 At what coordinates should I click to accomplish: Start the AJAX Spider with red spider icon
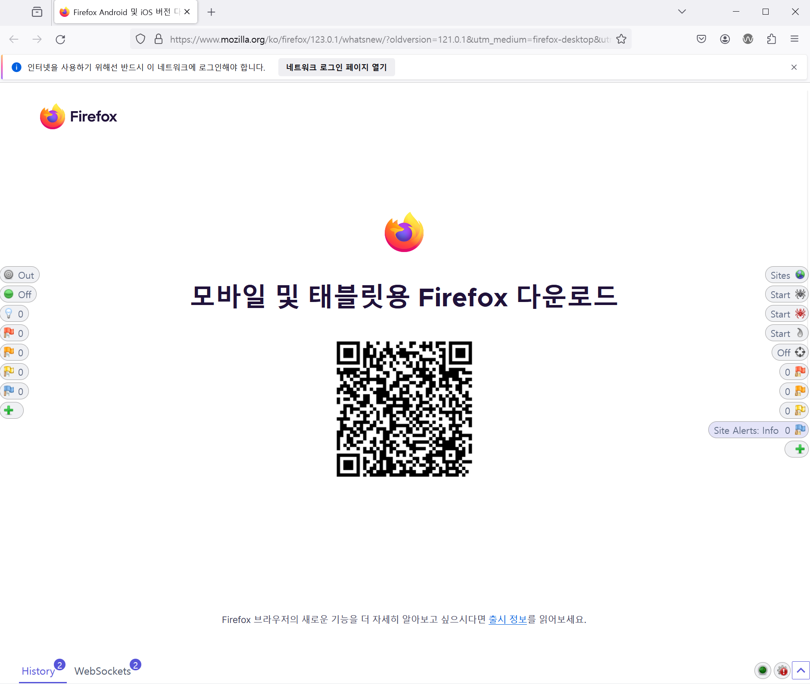(x=787, y=314)
